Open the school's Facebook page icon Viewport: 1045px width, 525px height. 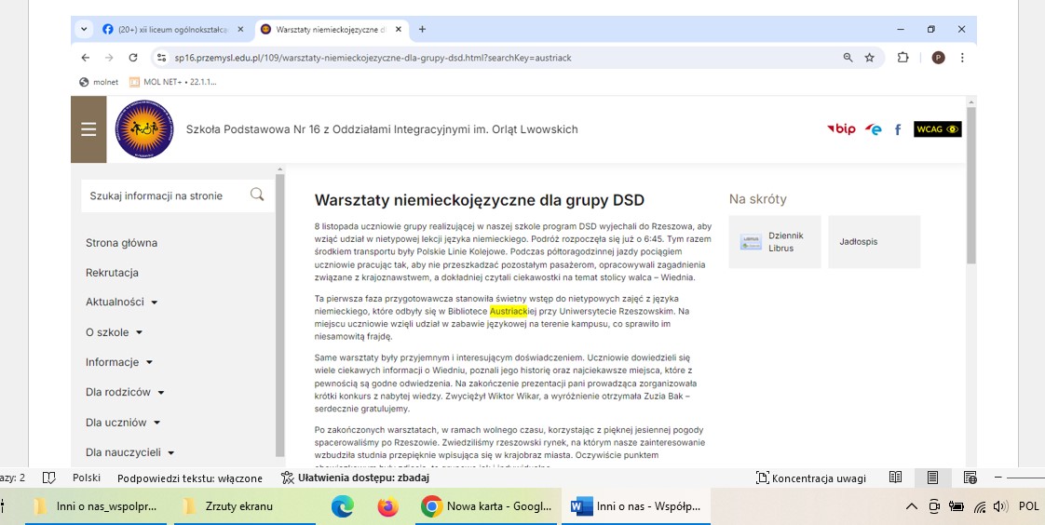coord(898,130)
